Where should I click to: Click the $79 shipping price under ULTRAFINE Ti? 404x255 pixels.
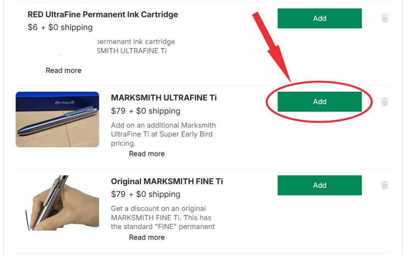145,111
